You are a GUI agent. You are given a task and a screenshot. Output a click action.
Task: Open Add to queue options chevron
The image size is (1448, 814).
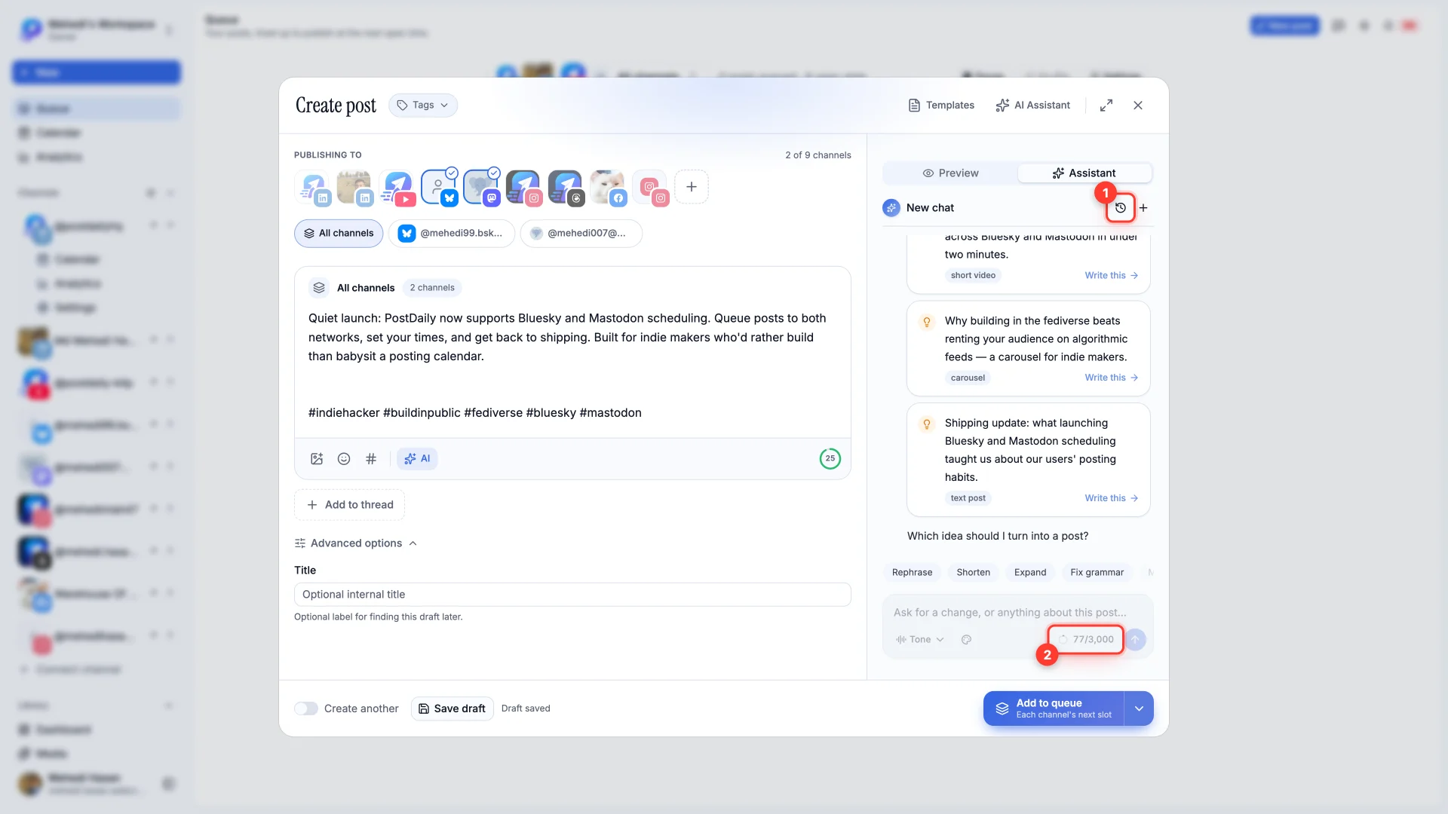1139,708
